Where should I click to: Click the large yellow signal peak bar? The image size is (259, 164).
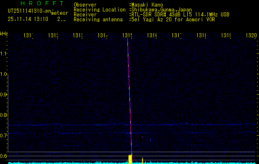pyautogui.click(x=131, y=159)
